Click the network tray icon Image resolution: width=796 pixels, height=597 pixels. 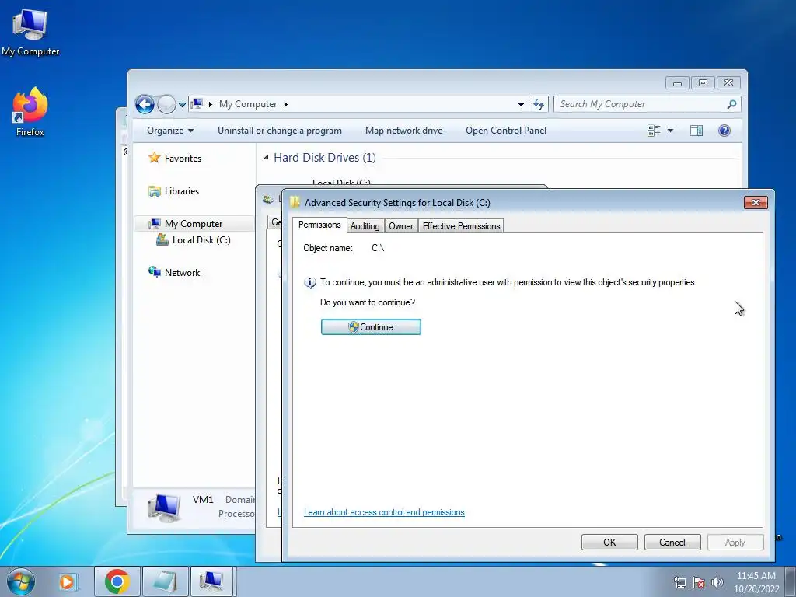click(x=679, y=583)
